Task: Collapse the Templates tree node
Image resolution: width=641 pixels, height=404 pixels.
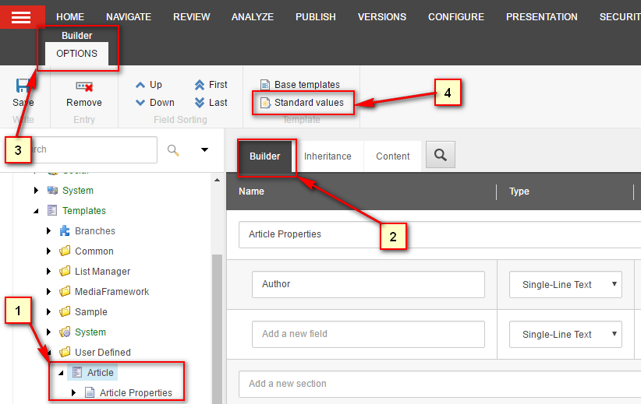Action: tap(36, 211)
